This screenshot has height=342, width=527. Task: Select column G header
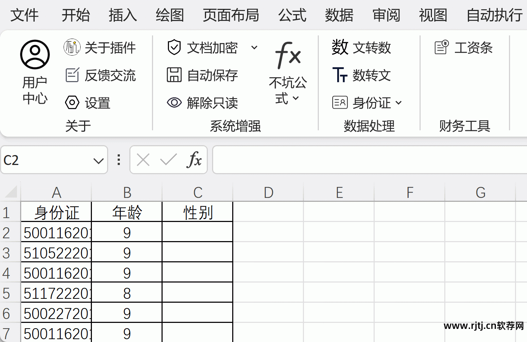(480, 192)
